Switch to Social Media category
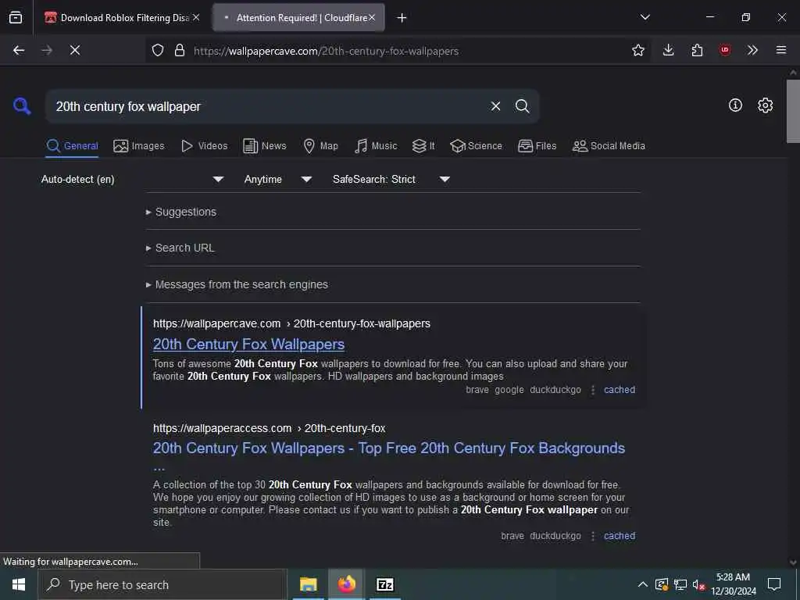The height and width of the screenshot is (600, 800). tap(609, 146)
